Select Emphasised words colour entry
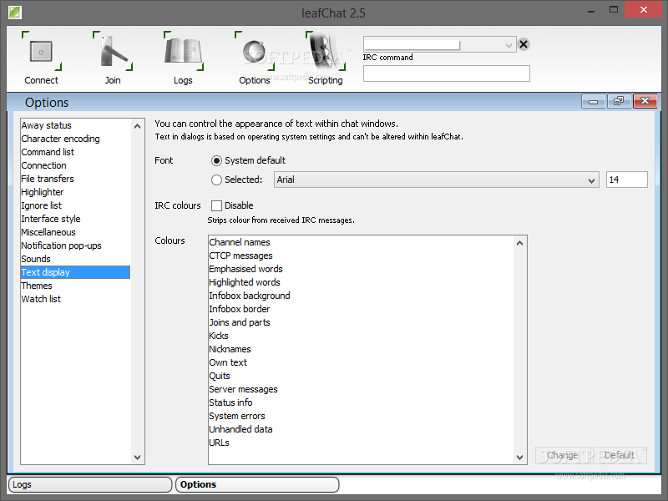 click(x=361, y=269)
